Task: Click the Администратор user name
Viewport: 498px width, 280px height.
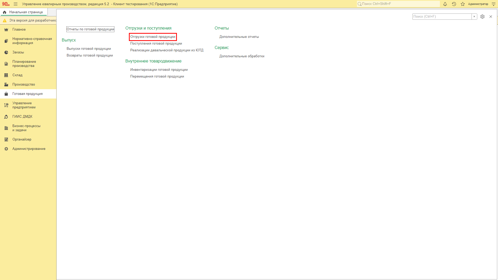Action: click(478, 4)
